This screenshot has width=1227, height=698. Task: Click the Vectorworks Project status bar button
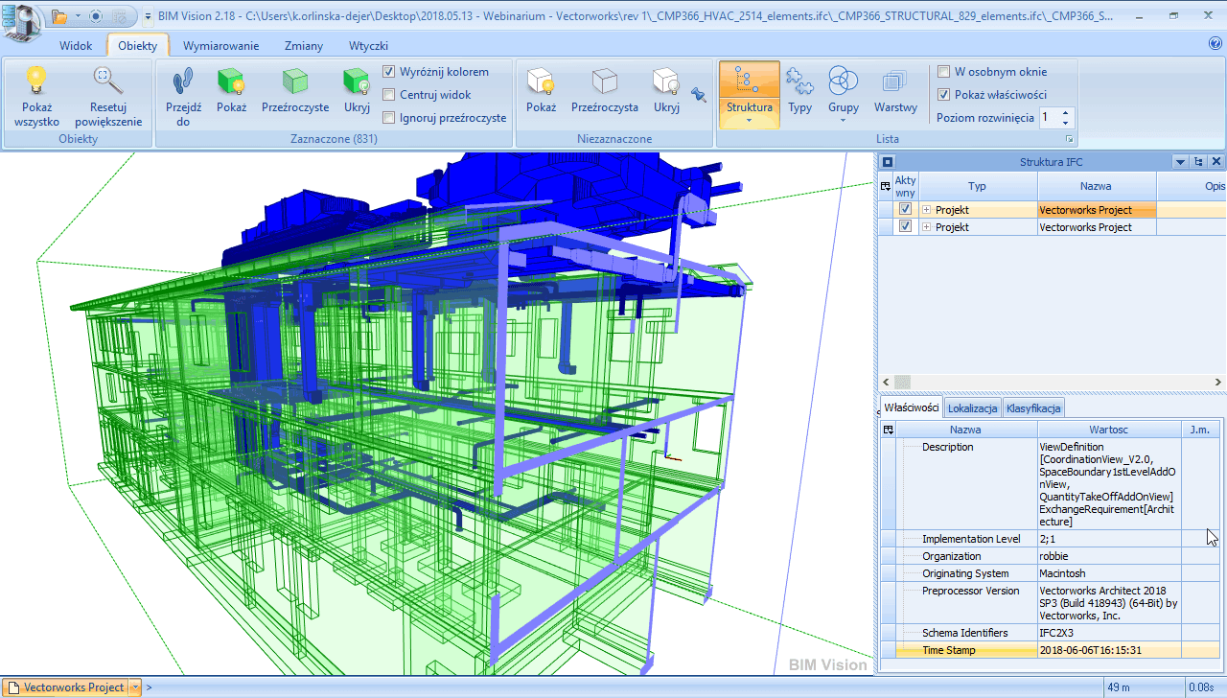pos(66,687)
